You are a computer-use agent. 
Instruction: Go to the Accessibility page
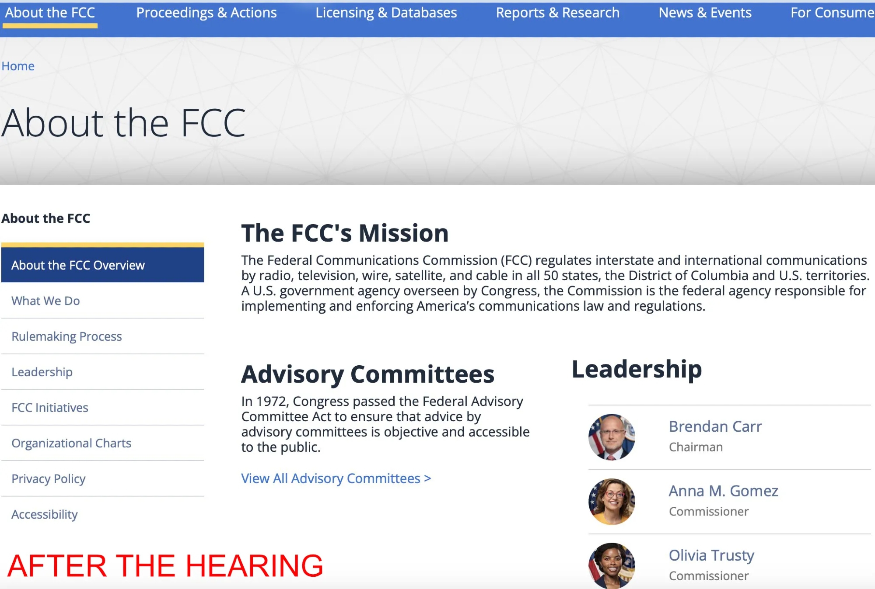[x=45, y=514]
